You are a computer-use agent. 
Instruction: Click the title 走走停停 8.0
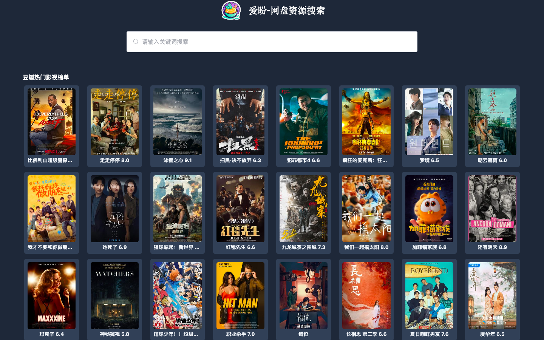pos(114,160)
